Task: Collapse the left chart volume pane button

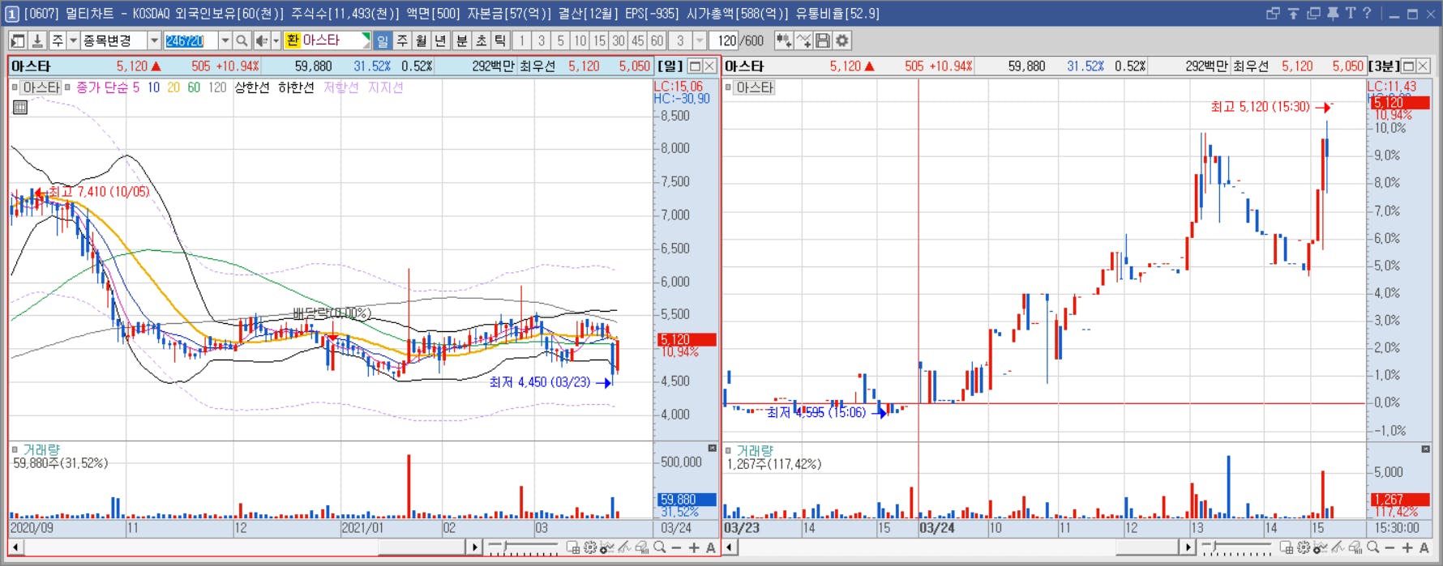Action: 713,448
